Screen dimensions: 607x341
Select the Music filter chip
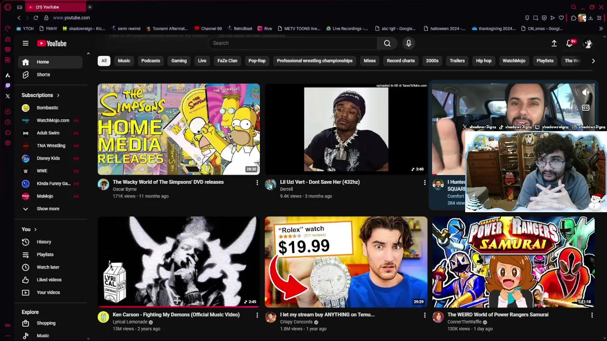pos(124,61)
